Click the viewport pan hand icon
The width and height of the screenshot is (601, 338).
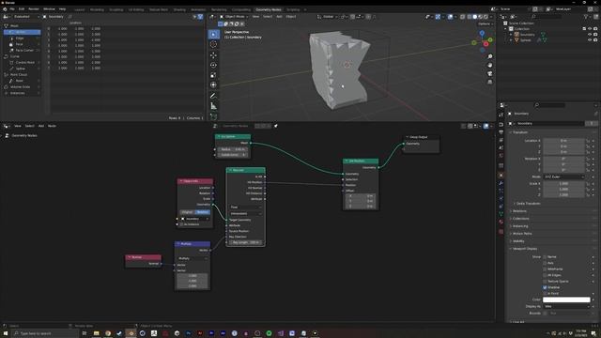pyautogui.click(x=490, y=65)
